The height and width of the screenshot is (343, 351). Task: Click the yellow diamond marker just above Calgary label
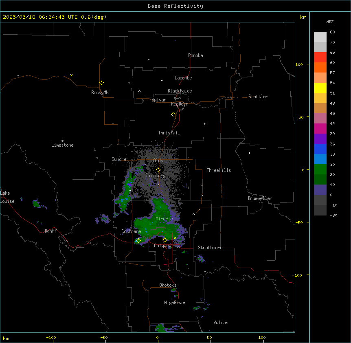[x=165, y=240]
